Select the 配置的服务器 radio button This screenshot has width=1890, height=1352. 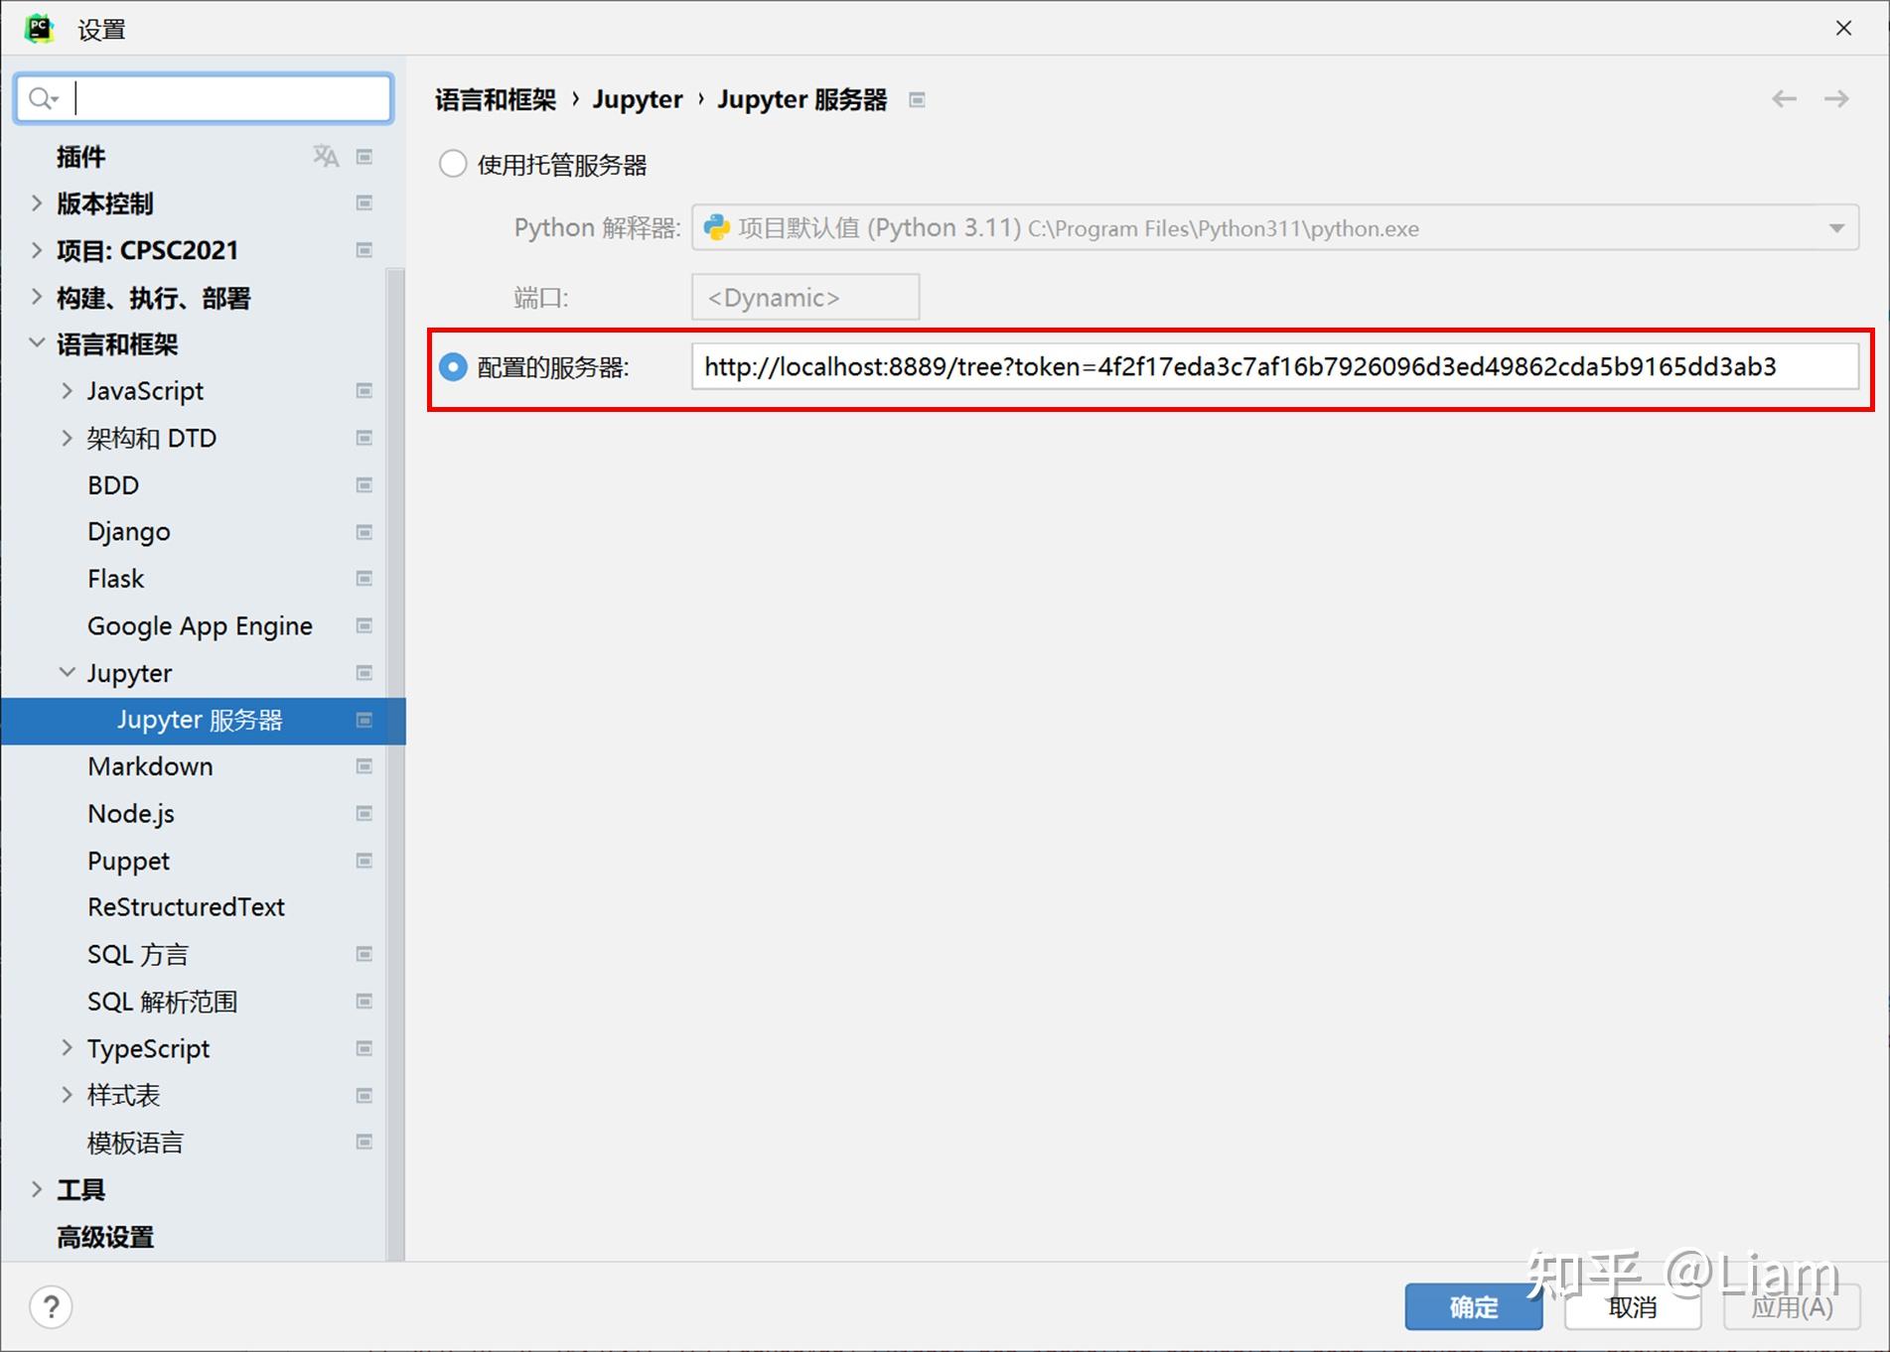(452, 366)
